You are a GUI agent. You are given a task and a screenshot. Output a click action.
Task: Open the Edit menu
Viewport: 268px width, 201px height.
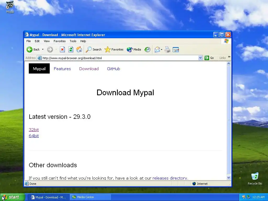pyautogui.click(x=37, y=41)
